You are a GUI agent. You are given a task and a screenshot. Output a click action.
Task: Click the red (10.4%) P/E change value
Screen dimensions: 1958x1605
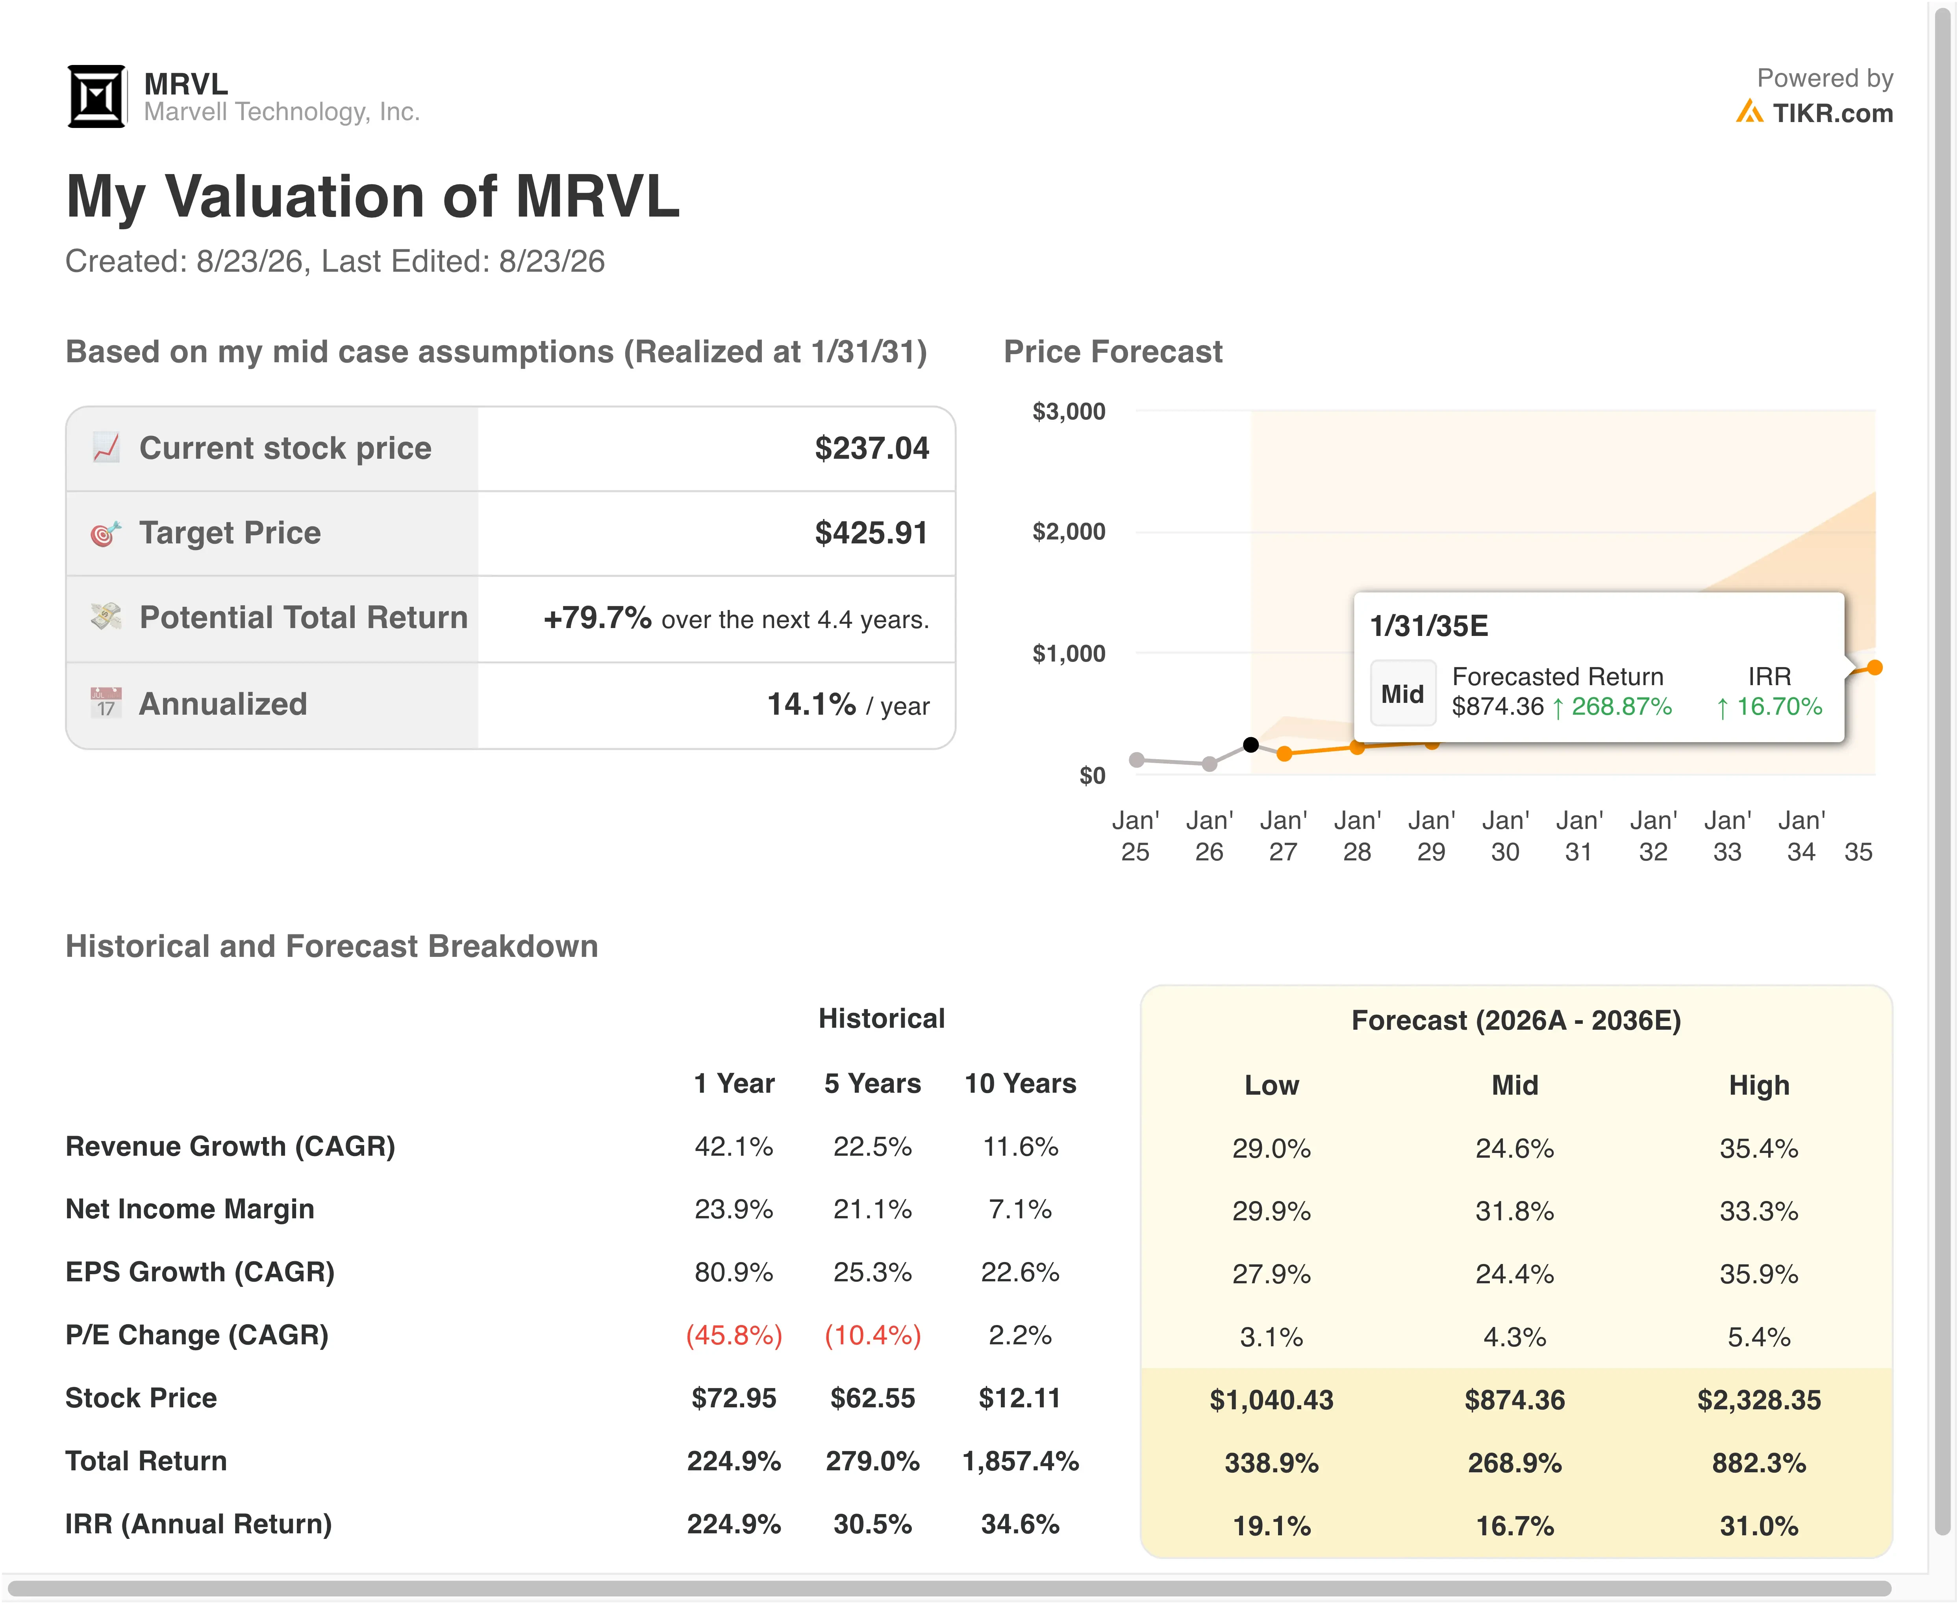pyautogui.click(x=872, y=1336)
